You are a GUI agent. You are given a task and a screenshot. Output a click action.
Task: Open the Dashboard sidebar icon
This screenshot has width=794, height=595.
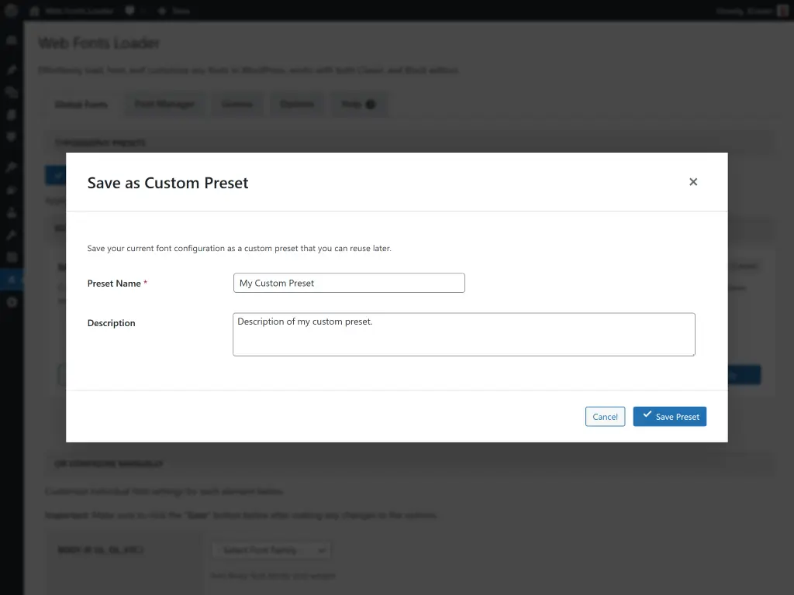(x=11, y=40)
